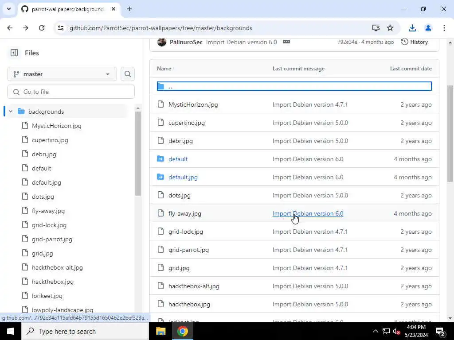Close the parrot-wallpapers tab
The width and height of the screenshot is (454, 340).
(x=113, y=9)
